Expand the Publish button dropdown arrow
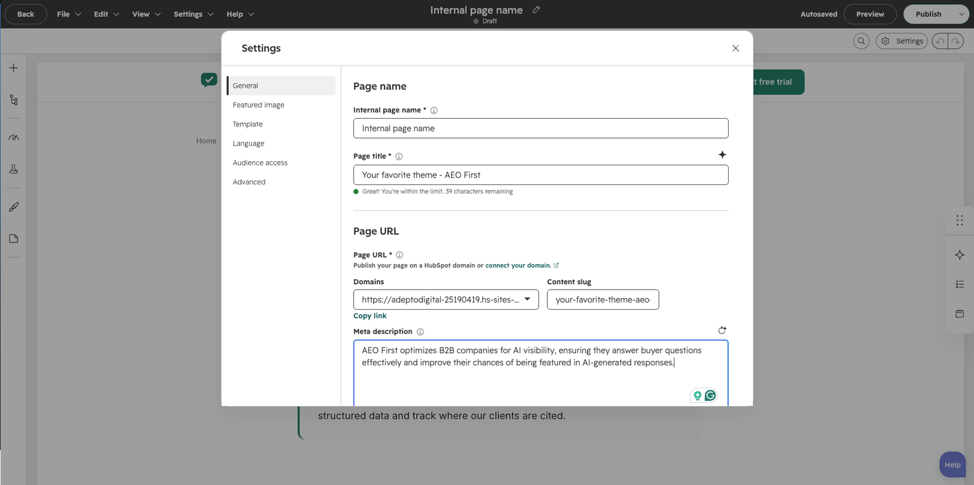This screenshot has height=485, width=974. pyautogui.click(x=961, y=14)
